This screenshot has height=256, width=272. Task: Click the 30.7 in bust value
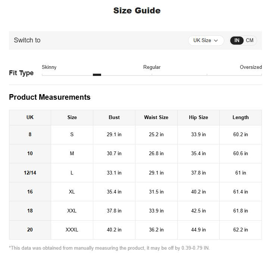click(114, 153)
